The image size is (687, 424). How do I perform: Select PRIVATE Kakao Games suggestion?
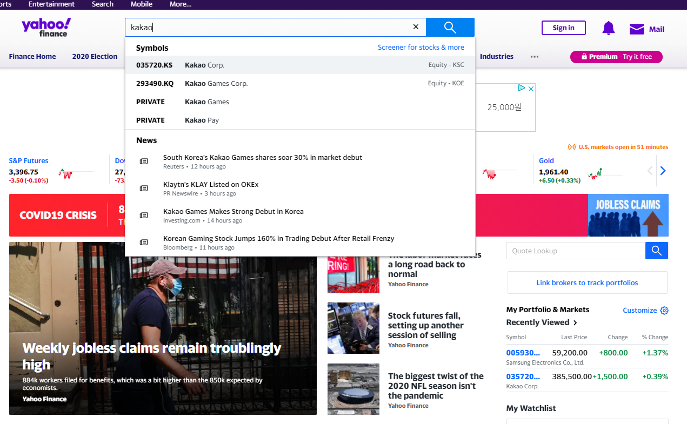coord(300,102)
